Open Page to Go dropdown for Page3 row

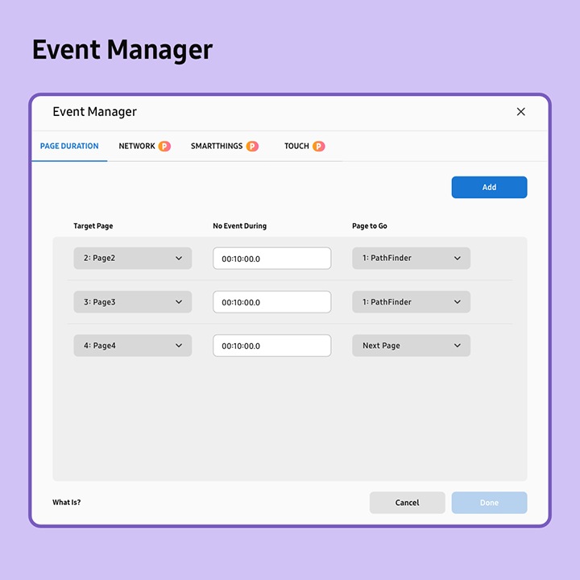pos(411,302)
